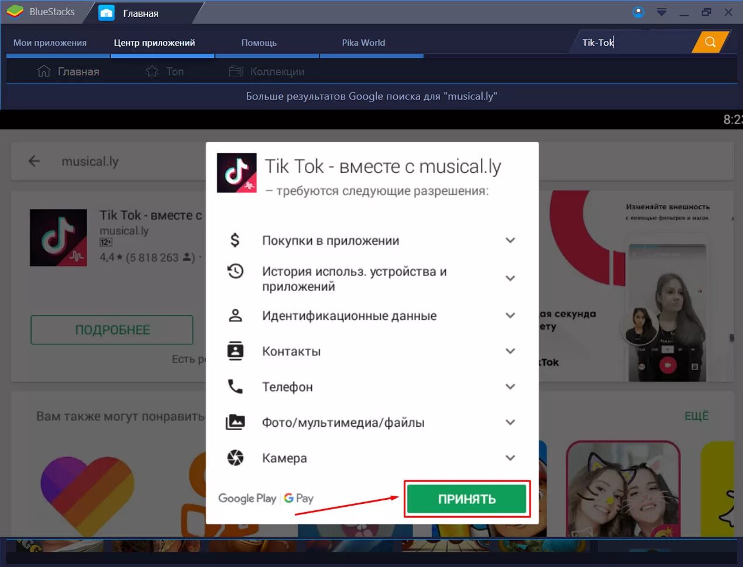743x567 pixels.
Task: Click the G Pay logo
Action: pyautogui.click(x=299, y=499)
